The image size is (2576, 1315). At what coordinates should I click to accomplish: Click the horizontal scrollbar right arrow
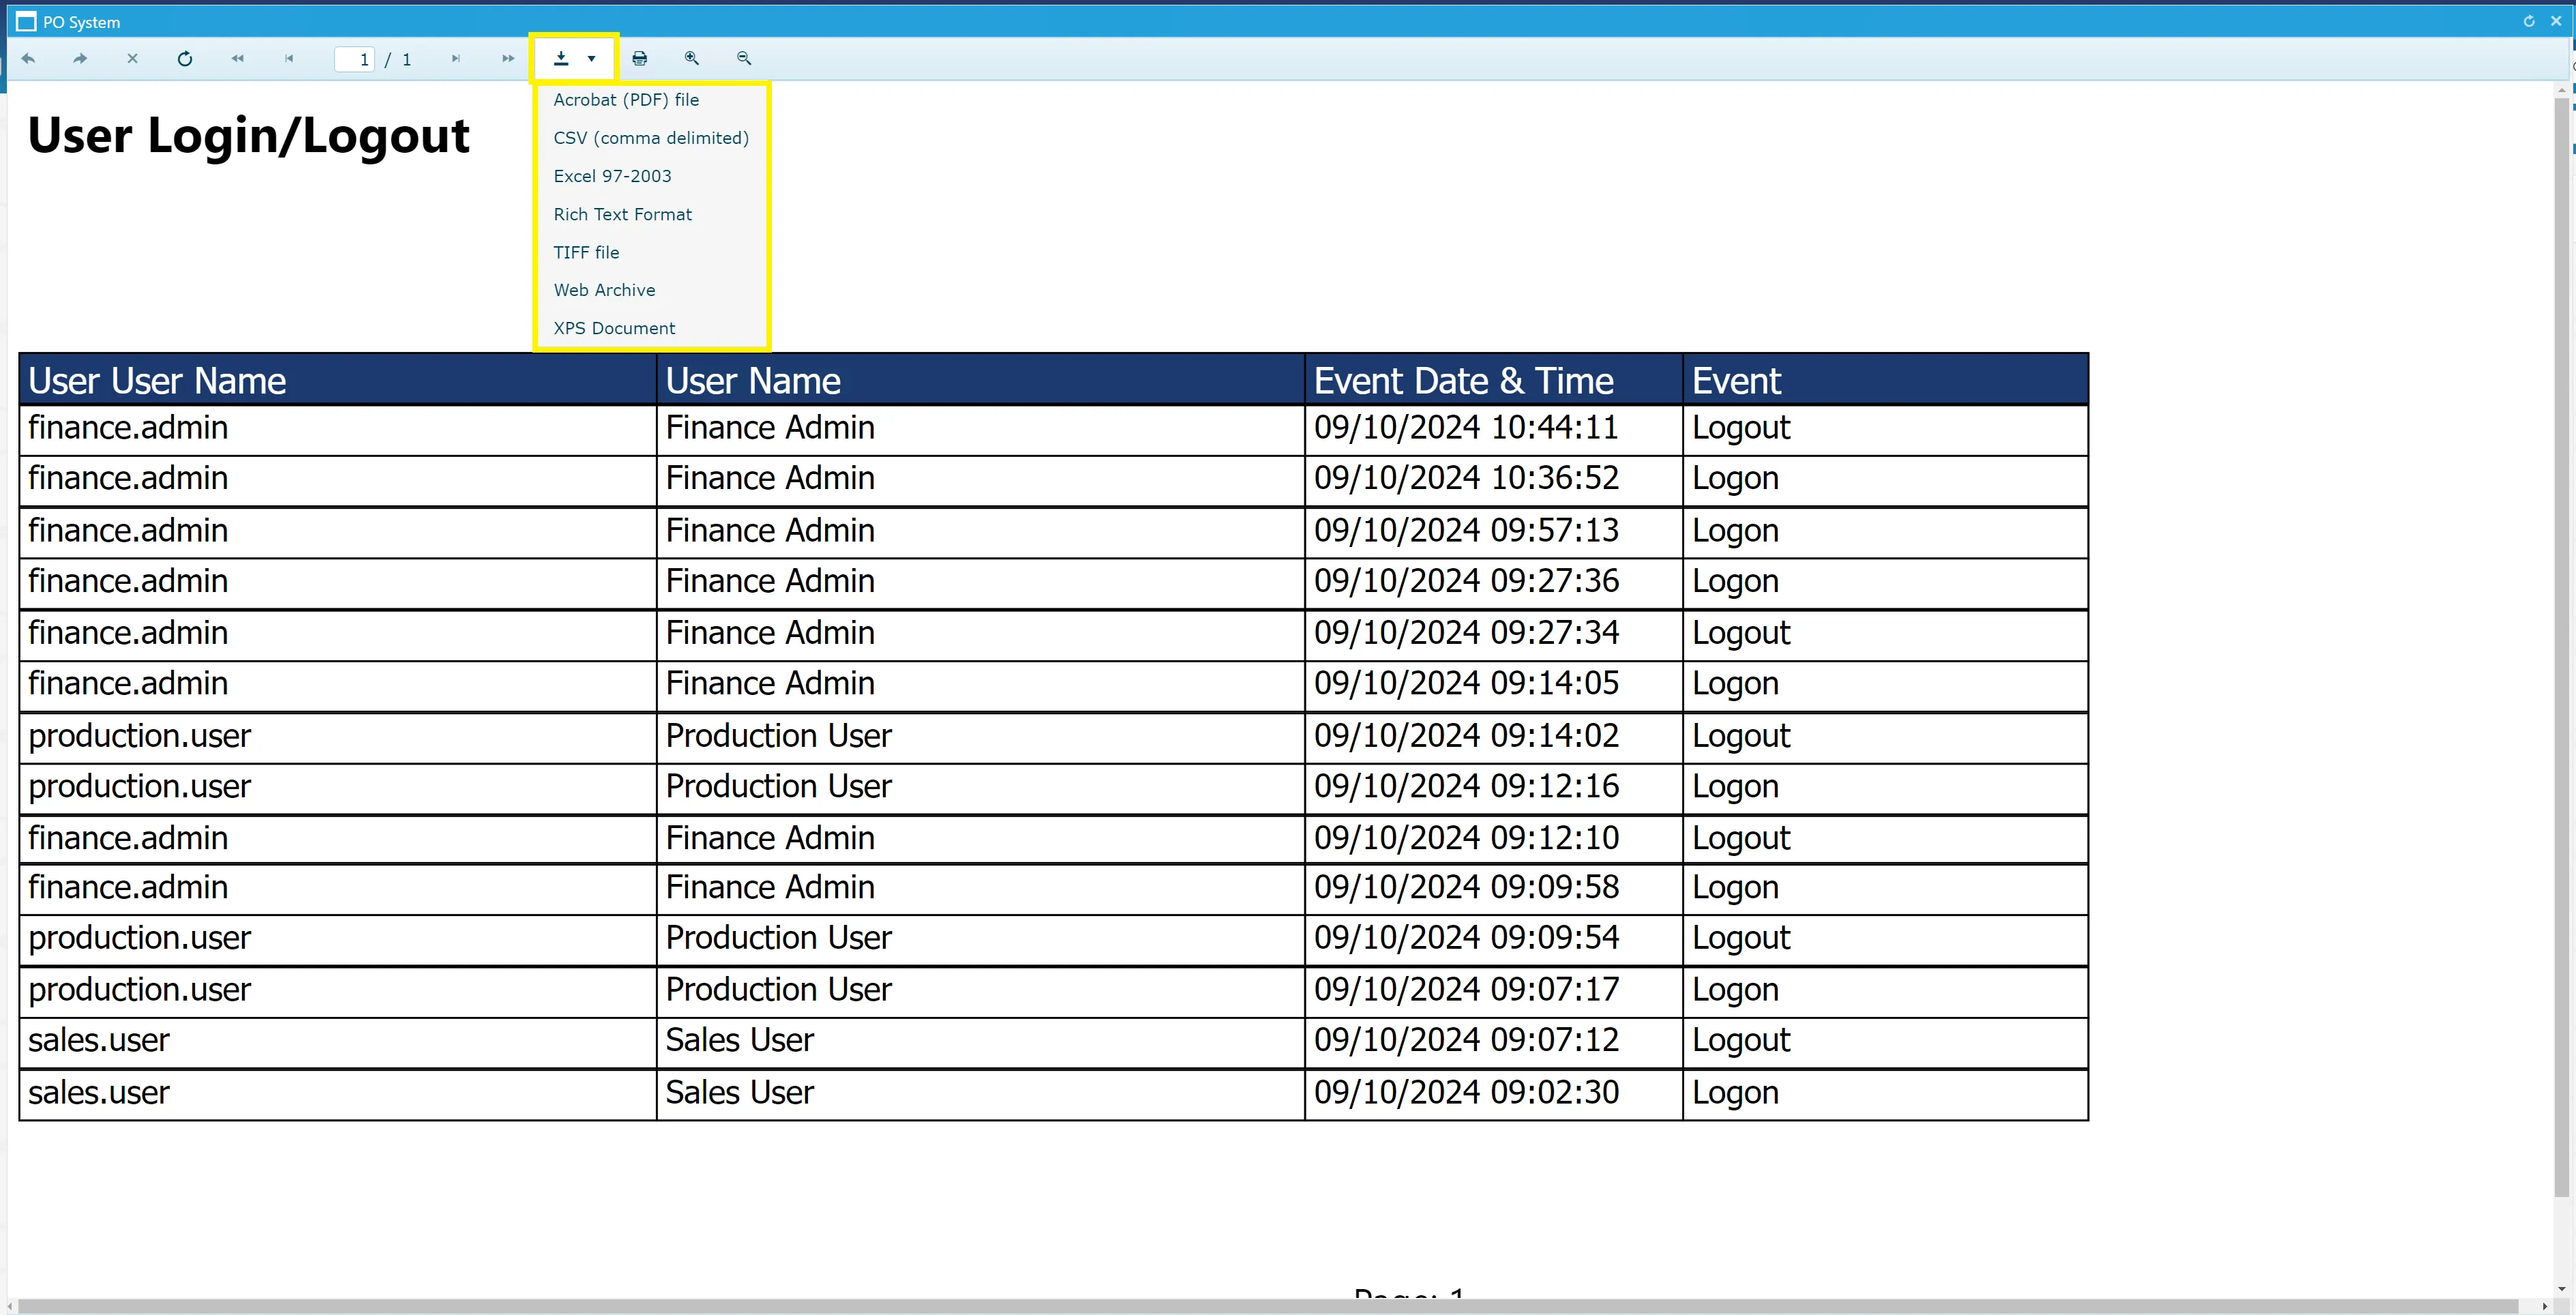pos(2545,1305)
